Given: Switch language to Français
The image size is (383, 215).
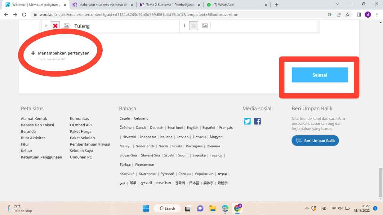Looking at the screenshot, I should tap(226, 128).
